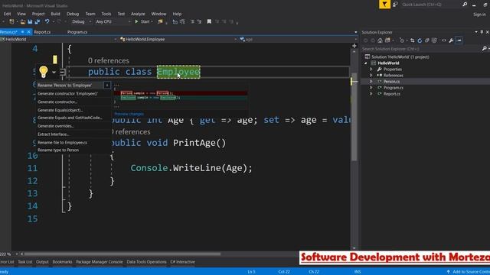Select Generate Equals and GetHashCode option
The height and width of the screenshot is (275, 490).
[70, 118]
